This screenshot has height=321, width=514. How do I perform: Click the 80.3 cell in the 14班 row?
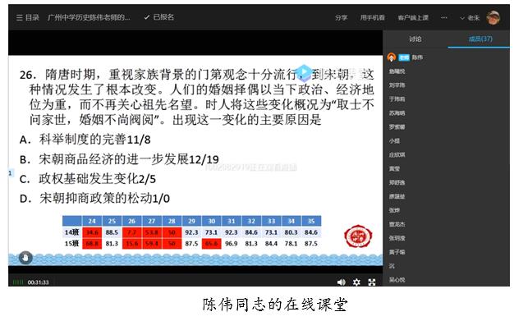pos(291,232)
